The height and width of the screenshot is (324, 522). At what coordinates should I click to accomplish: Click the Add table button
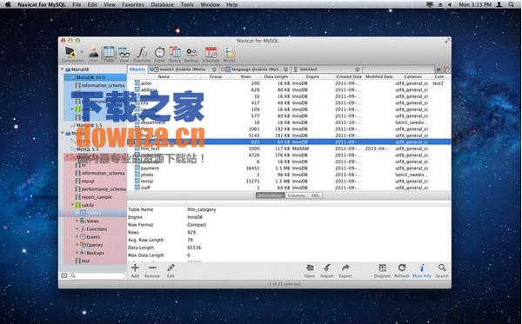(x=135, y=271)
